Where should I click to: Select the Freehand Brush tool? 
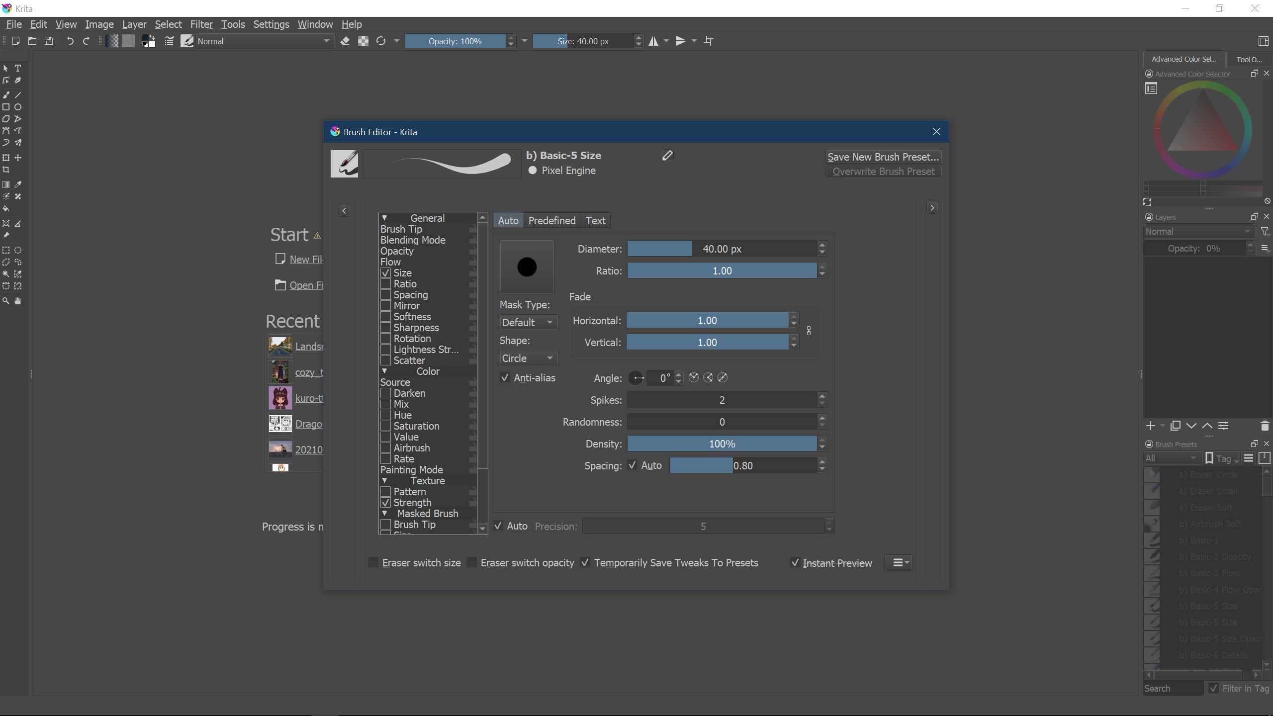(x=6, y=94)
